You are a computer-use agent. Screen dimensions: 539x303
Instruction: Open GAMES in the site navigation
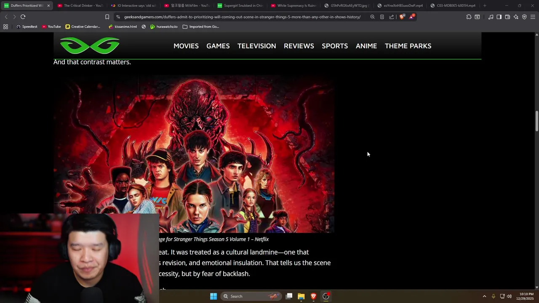tap(218, 46)
